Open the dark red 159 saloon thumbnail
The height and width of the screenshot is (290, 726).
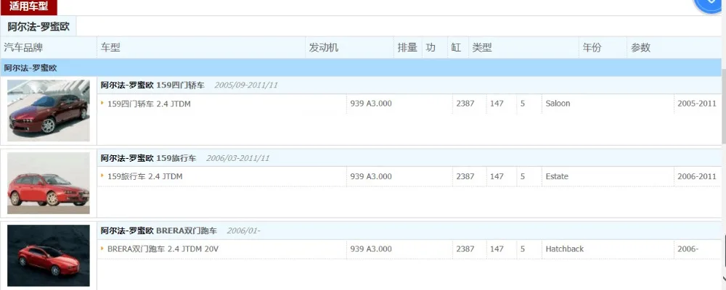(x=49, y=110)
